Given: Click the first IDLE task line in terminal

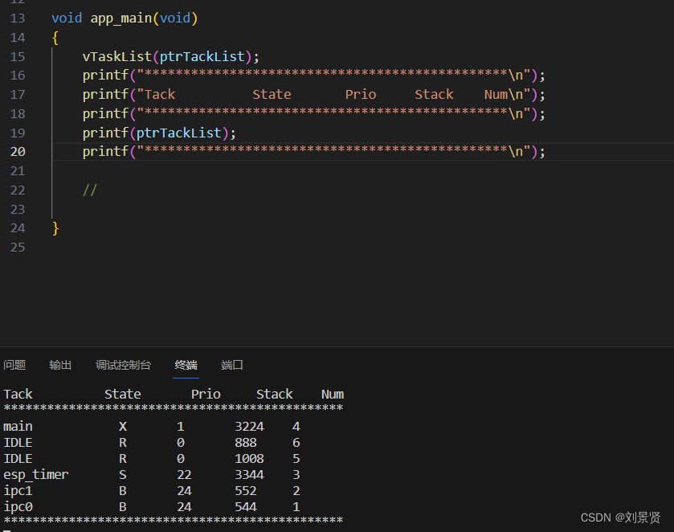Looking at the screenshot, I should 17,442.
